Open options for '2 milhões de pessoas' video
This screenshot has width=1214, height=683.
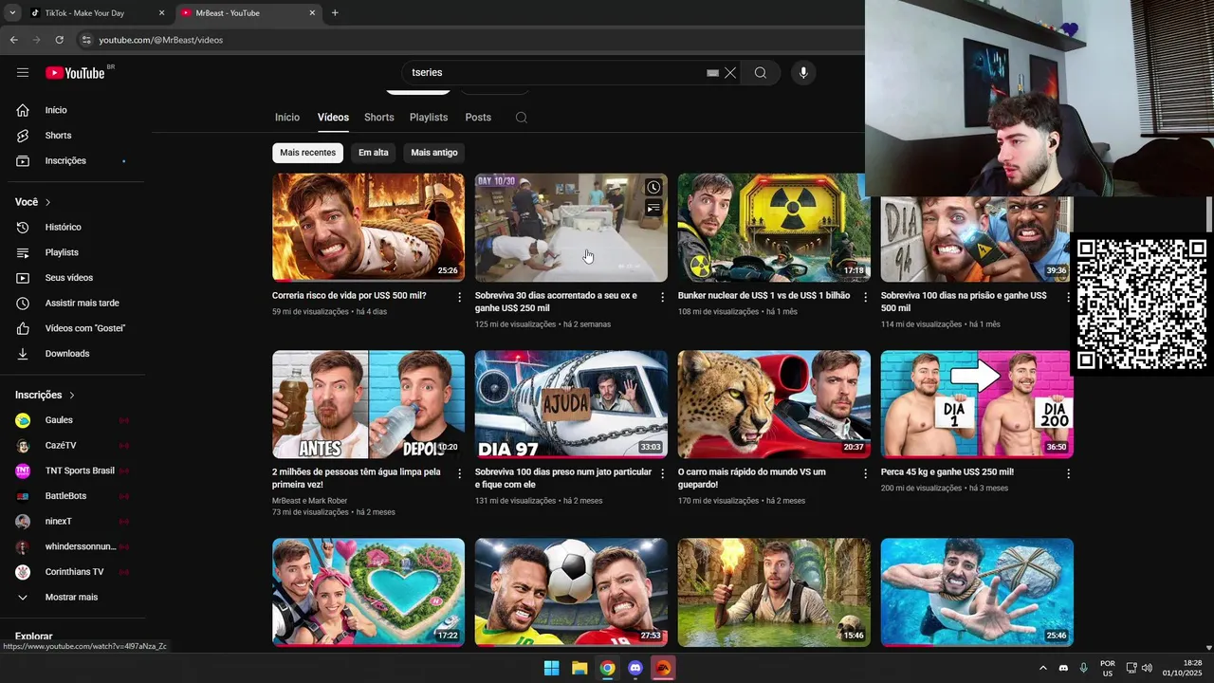(x=460, y=473)
